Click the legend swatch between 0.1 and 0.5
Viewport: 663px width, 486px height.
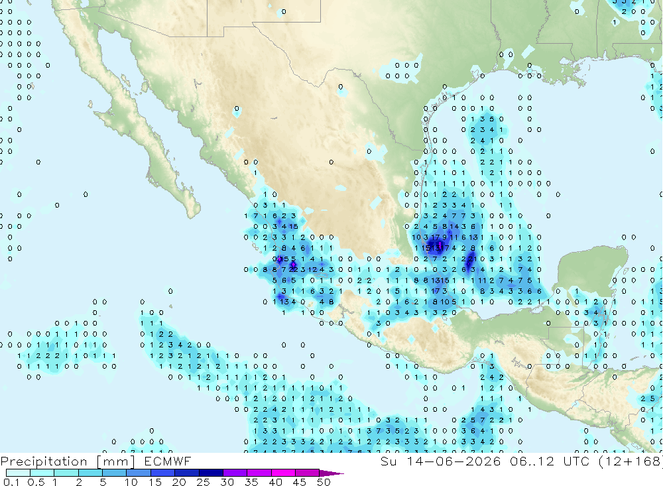18,473
